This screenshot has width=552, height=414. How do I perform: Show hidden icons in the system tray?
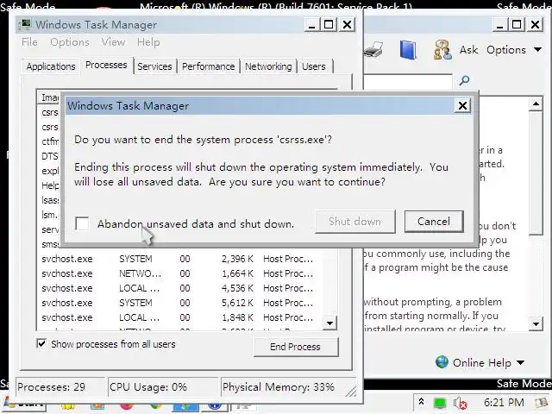point(421,402)
